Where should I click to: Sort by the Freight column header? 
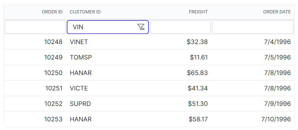click(198, 12)
